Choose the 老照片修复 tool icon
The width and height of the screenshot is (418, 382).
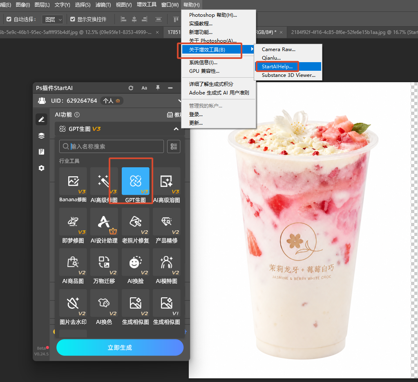click(x=135, y=222)
